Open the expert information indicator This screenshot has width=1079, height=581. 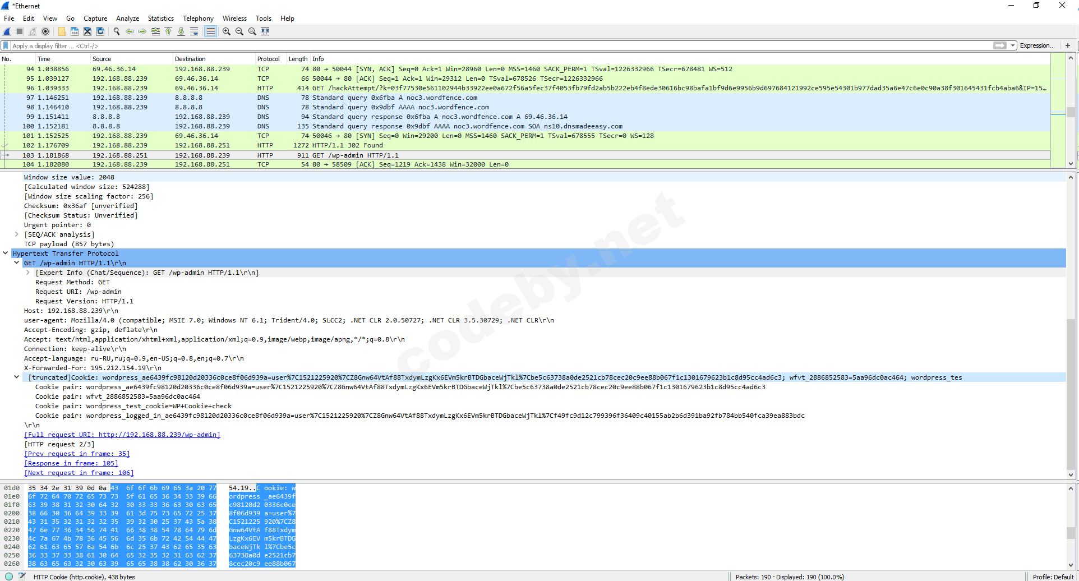point(9,577)
